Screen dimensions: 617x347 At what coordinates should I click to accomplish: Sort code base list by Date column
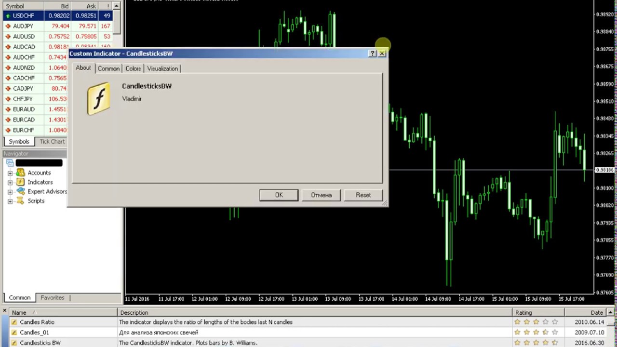pos(586,313)
